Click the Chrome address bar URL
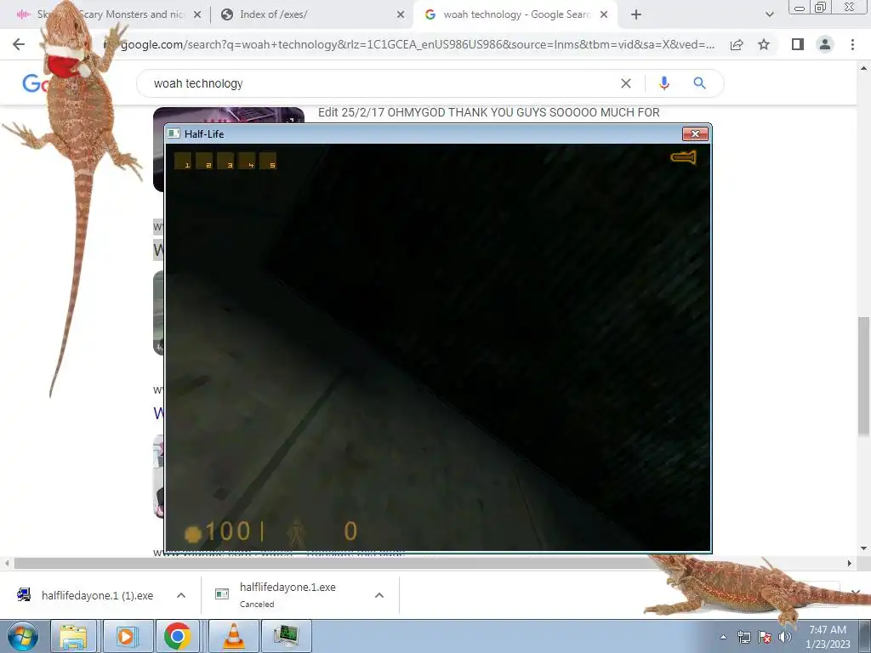Image resolution: width=871 pixels, height=653 pixels. click(417, 44)
